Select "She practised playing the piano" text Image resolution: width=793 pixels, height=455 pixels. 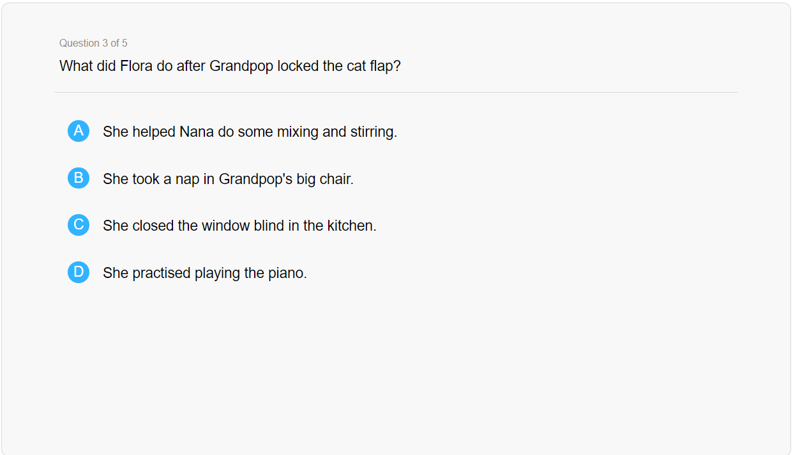pos(205,273)
